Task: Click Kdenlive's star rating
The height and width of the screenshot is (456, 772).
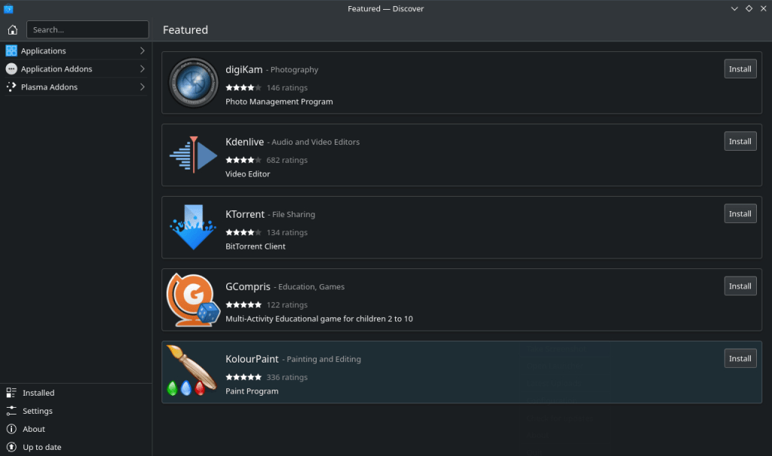Action: point(244,160)
